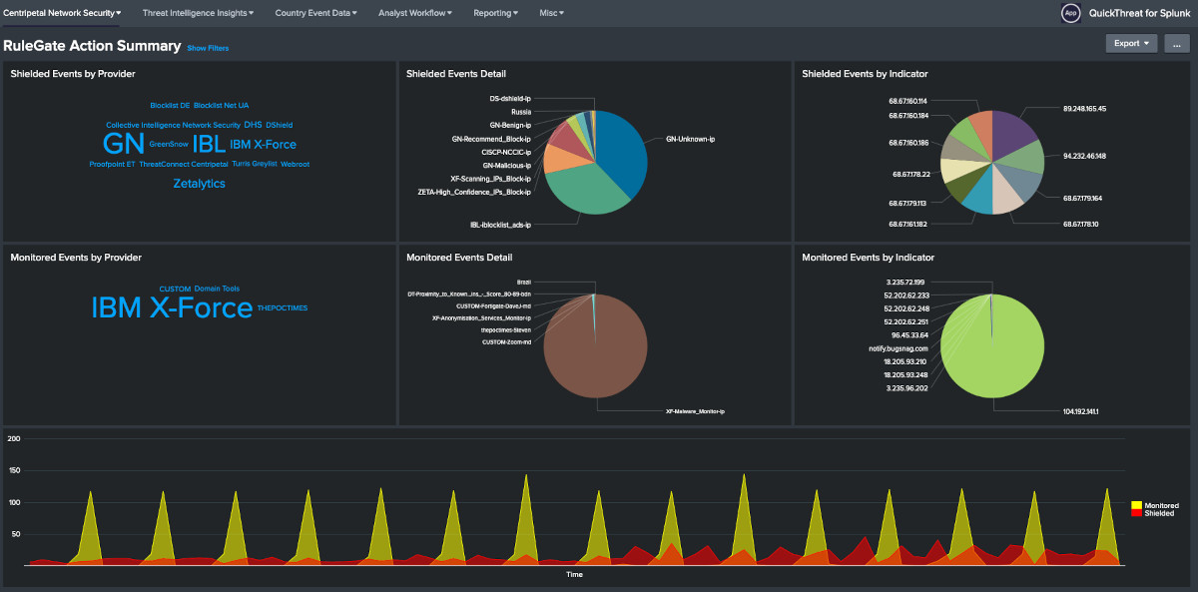This screenshot has height=592, width=1198.
Task: Open the Export dropdown button
Action: pyautogui.click(x=1132, y=43)
